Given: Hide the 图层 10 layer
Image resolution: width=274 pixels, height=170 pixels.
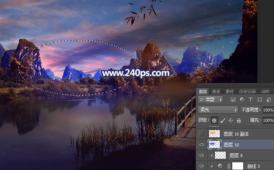Looking at the screenshot, I should (202, 144).
